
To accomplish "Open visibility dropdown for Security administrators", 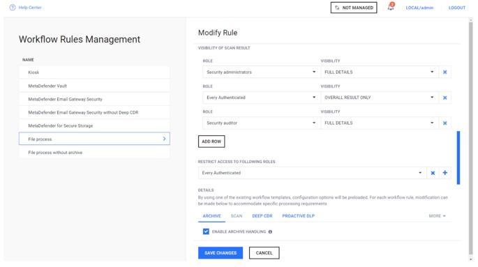I will [379, 73].
